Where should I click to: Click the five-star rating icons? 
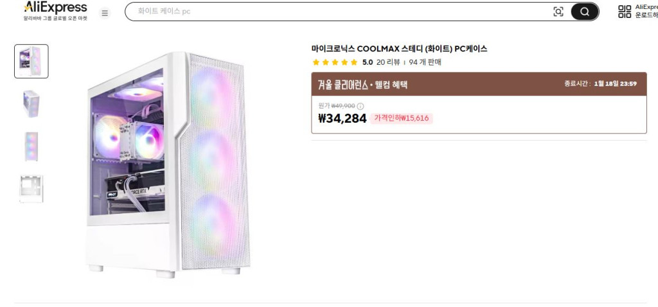335,62
